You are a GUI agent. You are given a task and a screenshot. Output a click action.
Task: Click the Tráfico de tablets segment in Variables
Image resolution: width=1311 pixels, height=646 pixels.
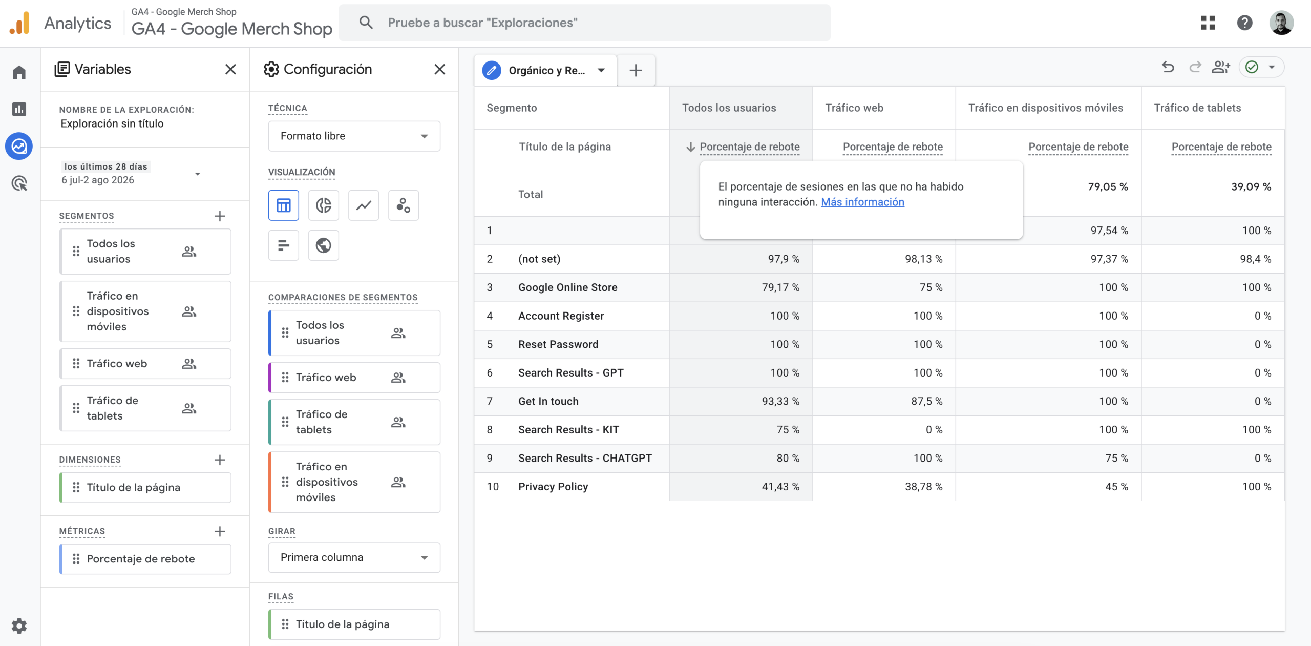[x=145, y=408]
